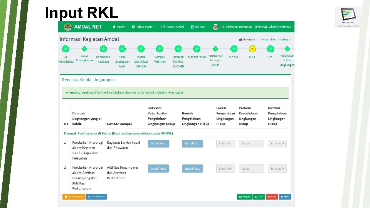Screen dimensions: 370x208
Task: Select the Status Kelengkapan diamond step
Action: (x=84, y=49)
